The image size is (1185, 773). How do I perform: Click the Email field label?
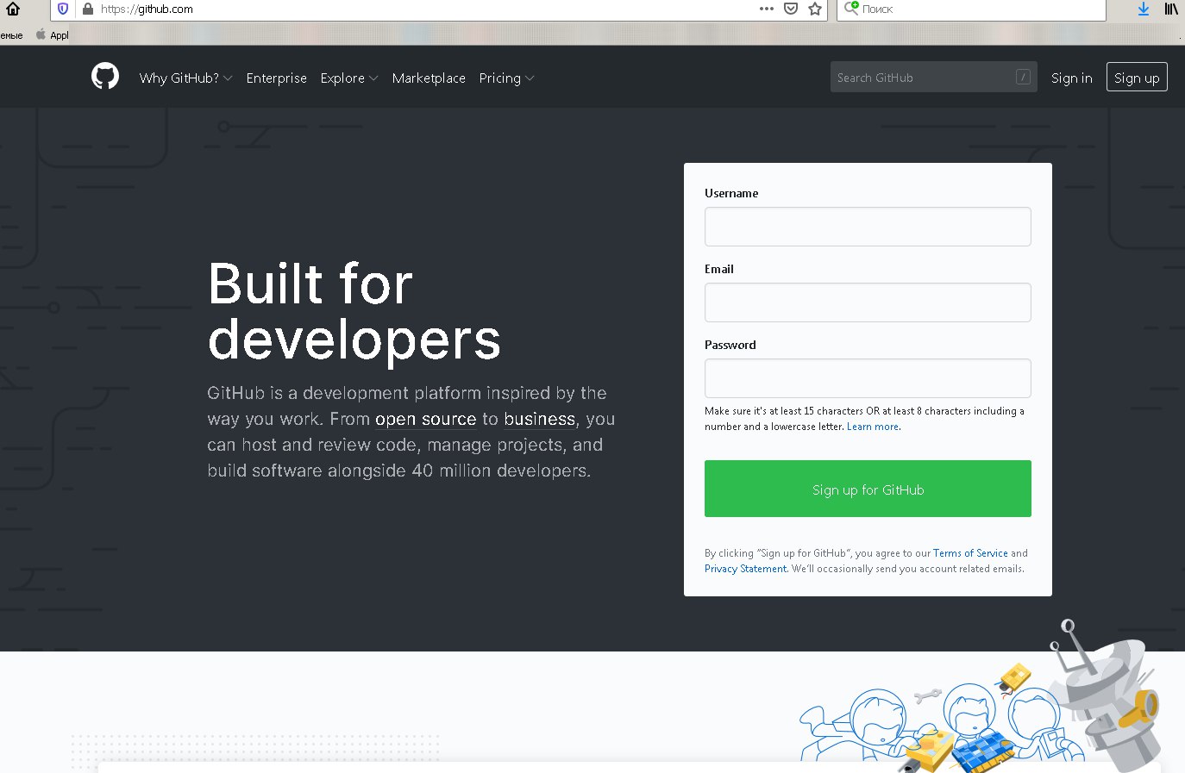pos(718,269)
